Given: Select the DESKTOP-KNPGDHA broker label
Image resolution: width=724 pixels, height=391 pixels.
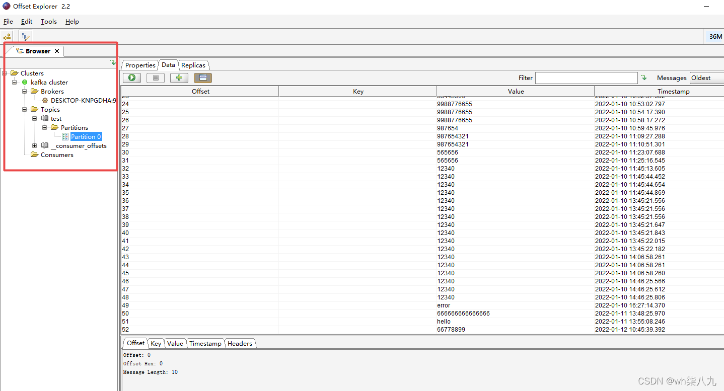Looking at the screenshot, I should [x=83, y=100].
